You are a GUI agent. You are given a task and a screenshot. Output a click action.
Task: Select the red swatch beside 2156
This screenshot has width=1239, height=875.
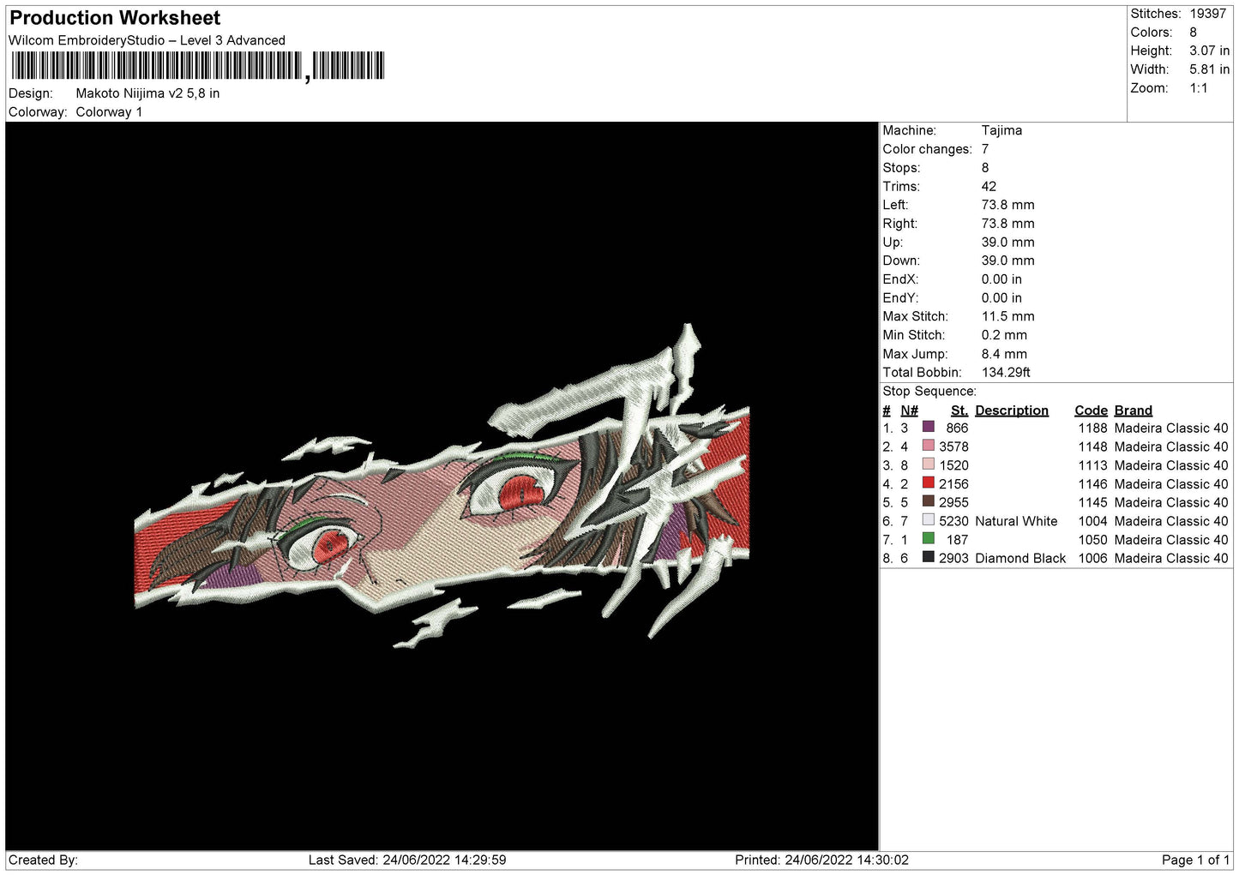tap(928, 482)
